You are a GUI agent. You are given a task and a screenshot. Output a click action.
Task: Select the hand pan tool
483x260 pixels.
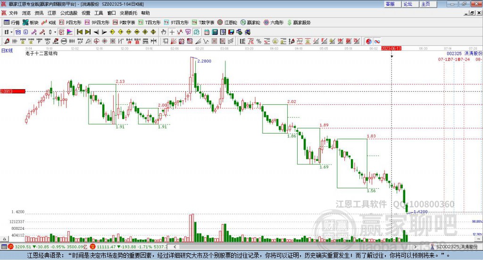[164, 32]
